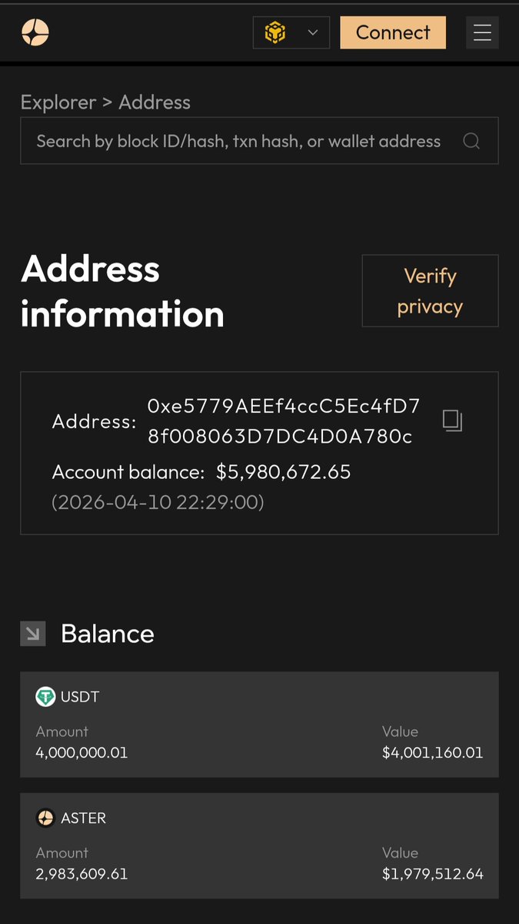Collapse the Balance section arrow icon
This screenshot has width=519, height=924.
(33, 634)
